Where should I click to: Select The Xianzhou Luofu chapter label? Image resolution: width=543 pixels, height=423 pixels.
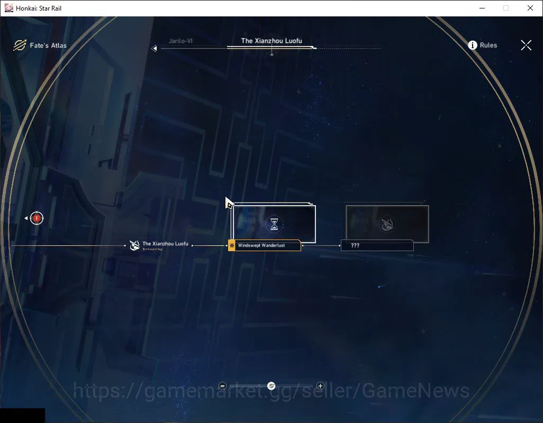(165, 244)
